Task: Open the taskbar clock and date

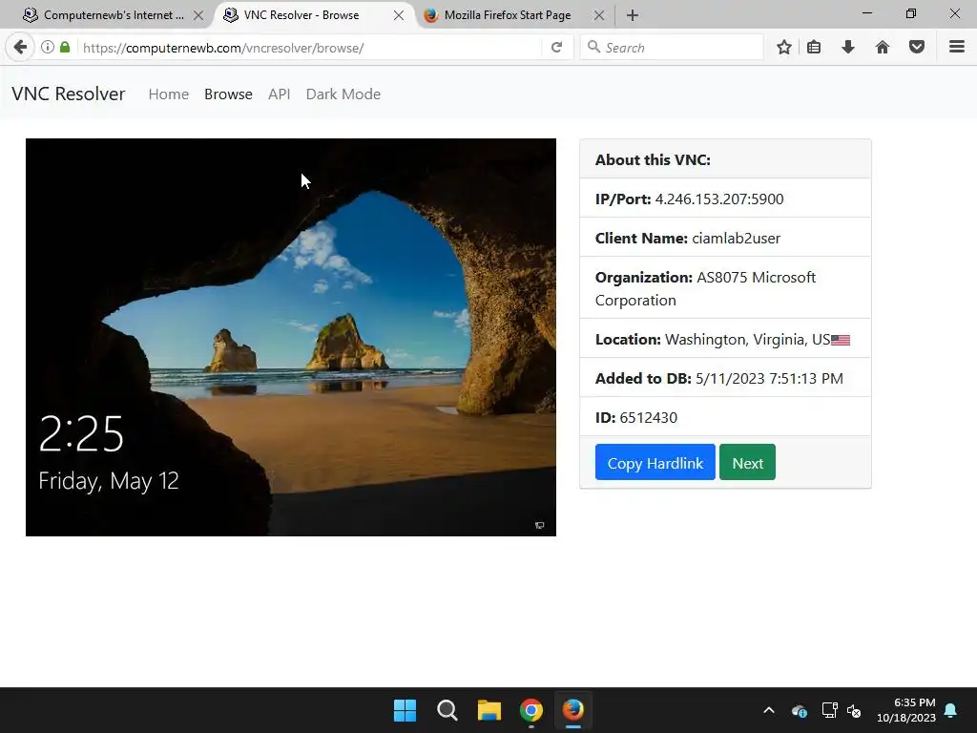Action: pyautogui.click(x=906, y=710)
